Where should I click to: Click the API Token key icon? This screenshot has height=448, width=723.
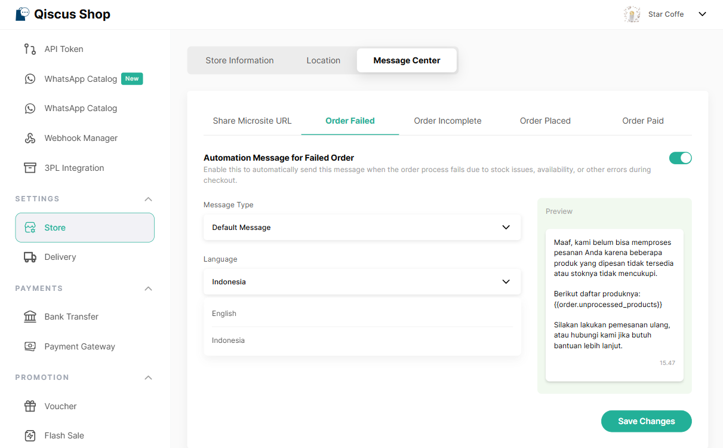30,49
